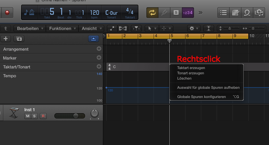Click the ruler's left-edge triangle marker
Viewport: 269px width, 145px height.
pyautogui.click(x=105, y=36)
